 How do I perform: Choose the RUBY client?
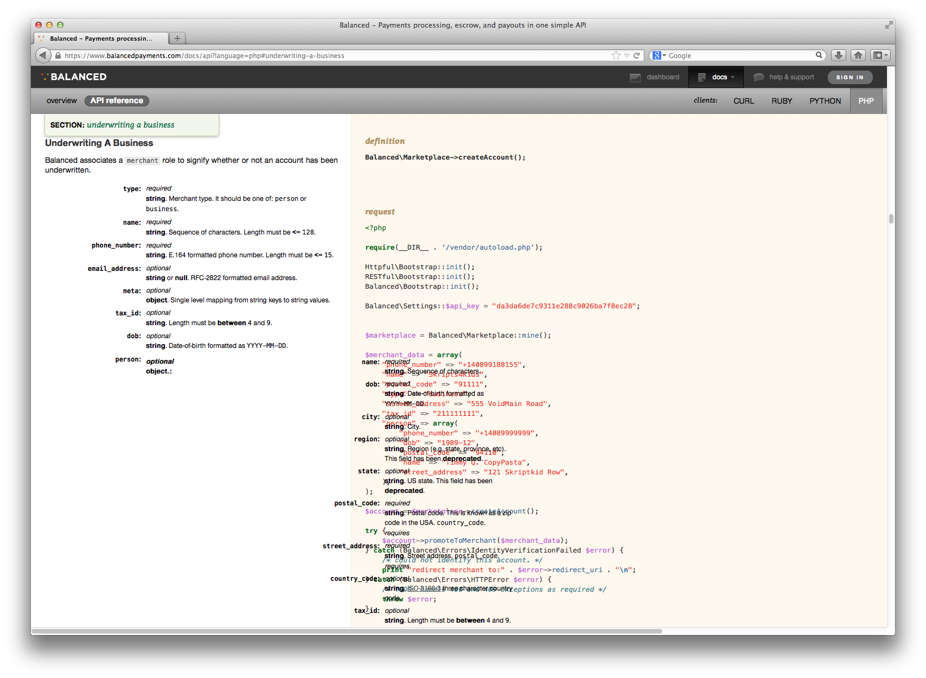click(x=782, y=101)
